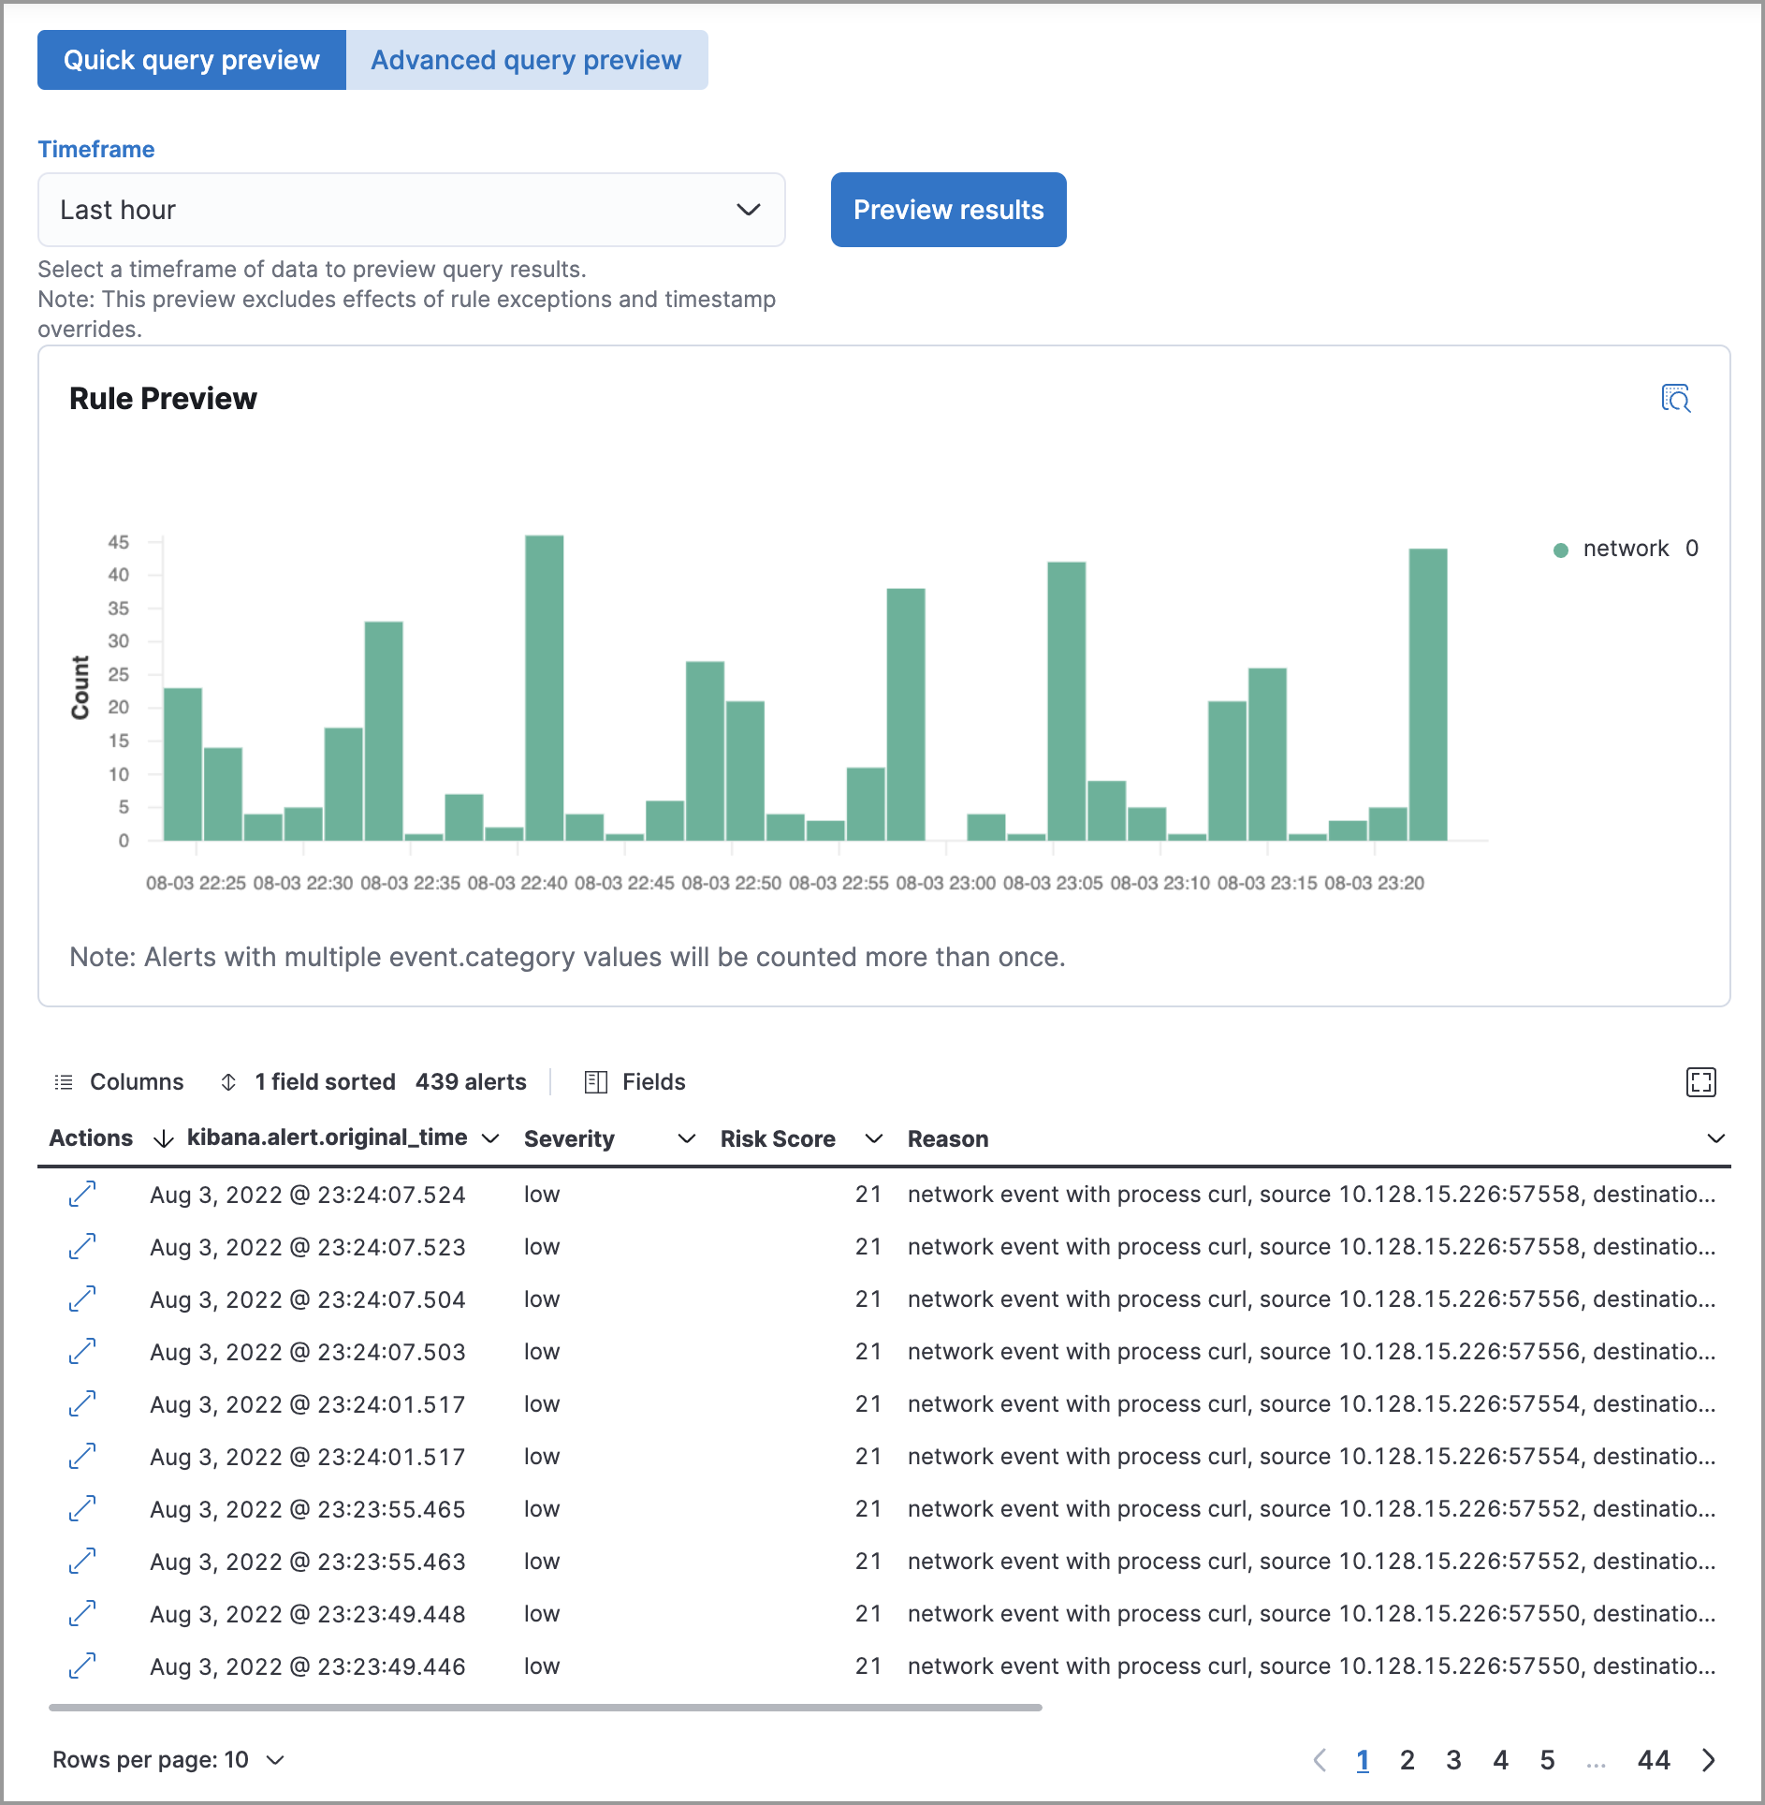Image resolution: width=1765 pixels, height=1805 pixels.
Task: Expand the first alert row at 23:24:07.524
Action: (x=82, y=1195)
